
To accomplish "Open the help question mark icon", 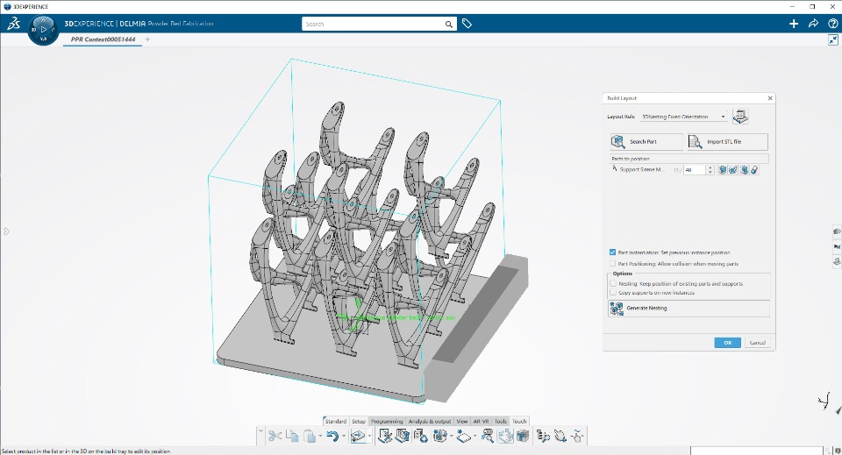I will 833,24.
